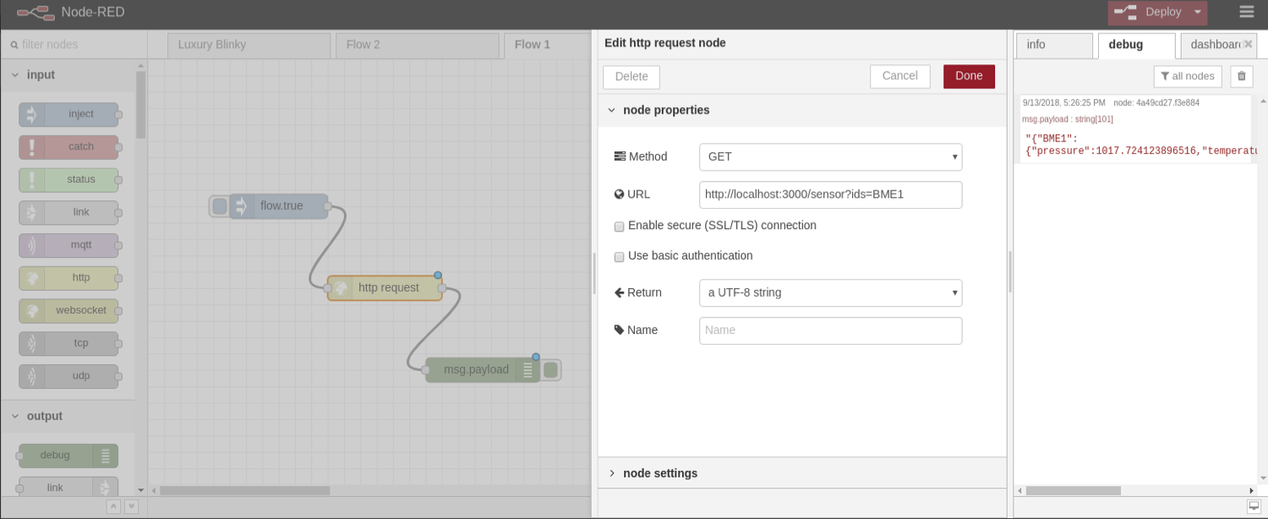Open the Return dropdown showing a UTF-8 string

[x=830, y=293]
